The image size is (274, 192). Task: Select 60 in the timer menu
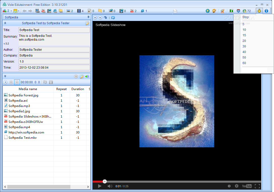click(244, 63)
